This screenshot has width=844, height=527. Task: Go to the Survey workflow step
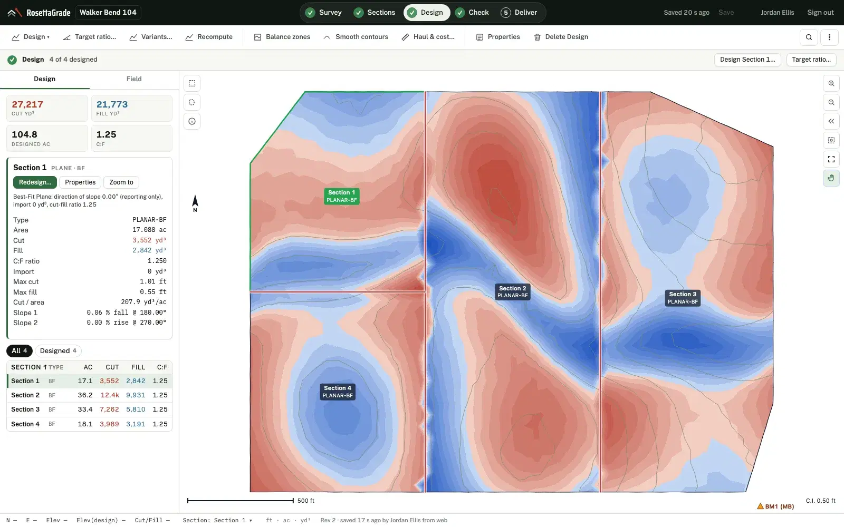point(323,13)
